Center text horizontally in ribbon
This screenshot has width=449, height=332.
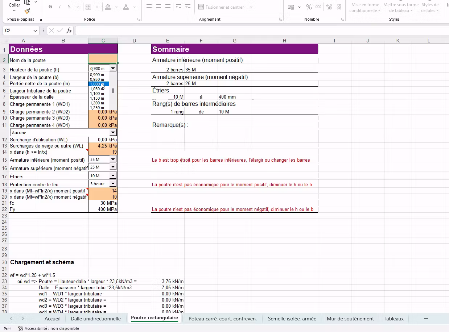tap(158, 7)
